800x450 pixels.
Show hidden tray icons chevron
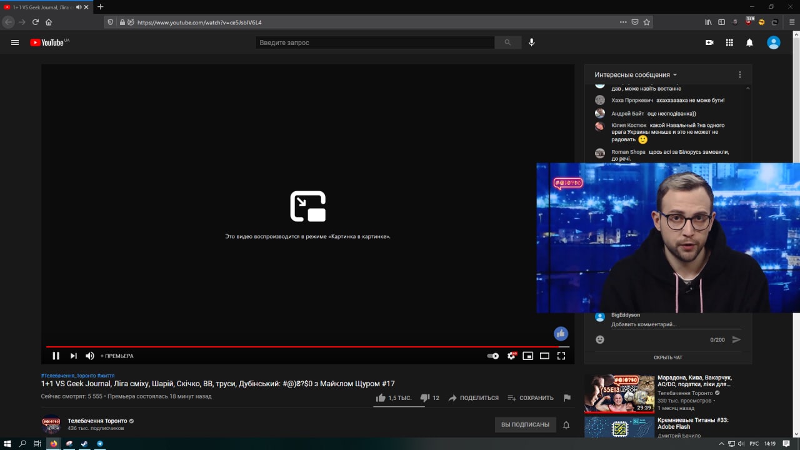(722, 444)
